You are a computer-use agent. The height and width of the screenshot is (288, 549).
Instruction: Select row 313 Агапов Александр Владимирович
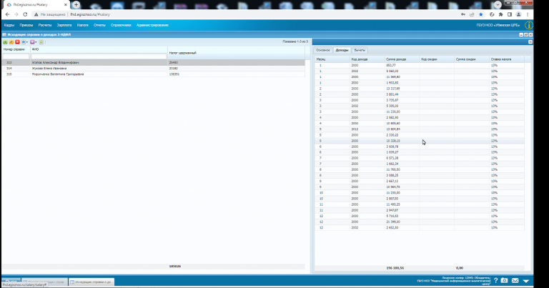[x=153, y=63]
